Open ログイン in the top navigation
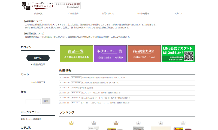The image size is (218, 130). [x=178, y=14]
